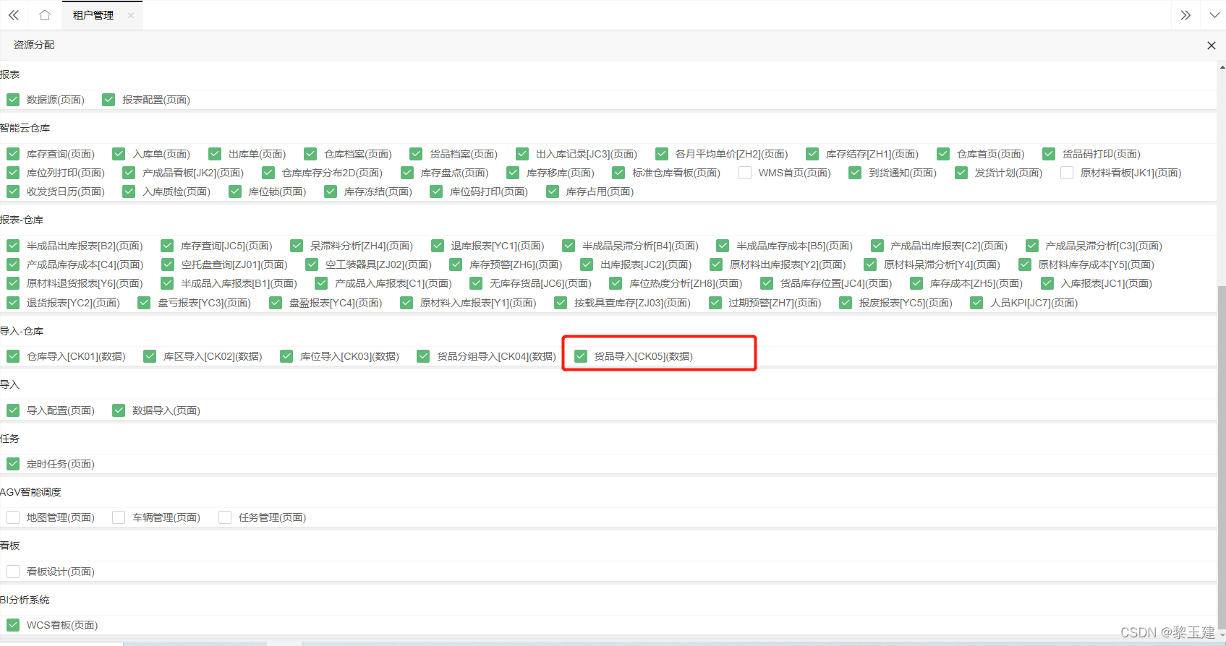Viewport: 1226px width, 646px height.
Task: Toggle 收发货日历(页面) checkbox
Action: 13,191
